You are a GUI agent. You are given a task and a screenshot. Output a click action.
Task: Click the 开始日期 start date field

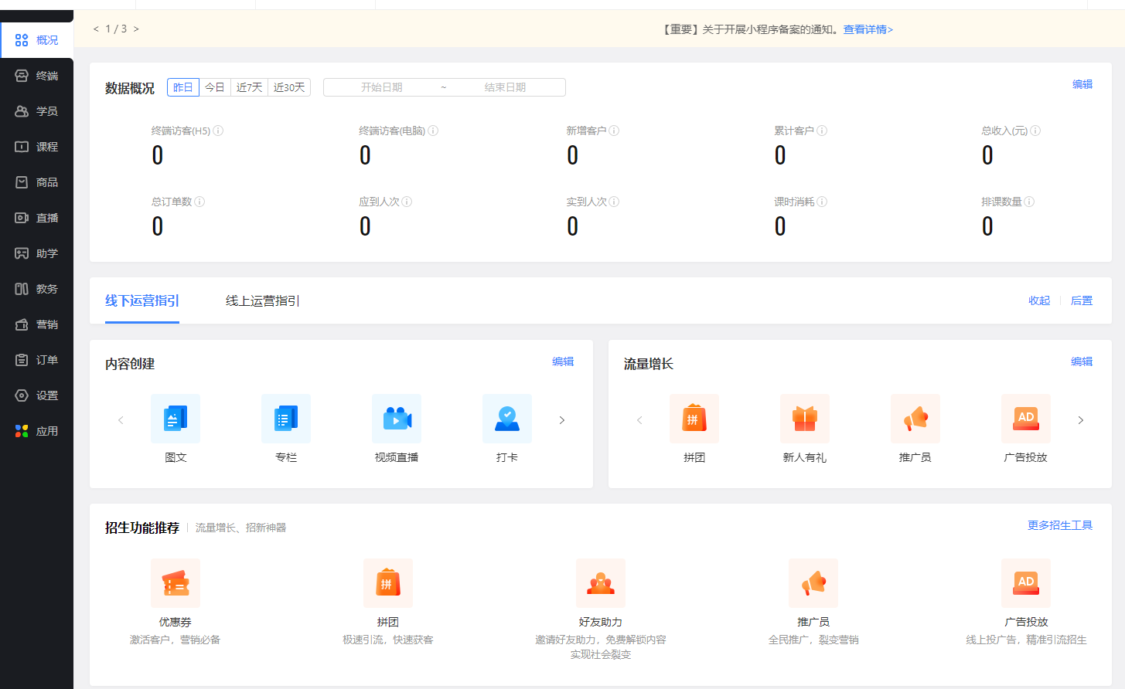(x=382, y=87)
